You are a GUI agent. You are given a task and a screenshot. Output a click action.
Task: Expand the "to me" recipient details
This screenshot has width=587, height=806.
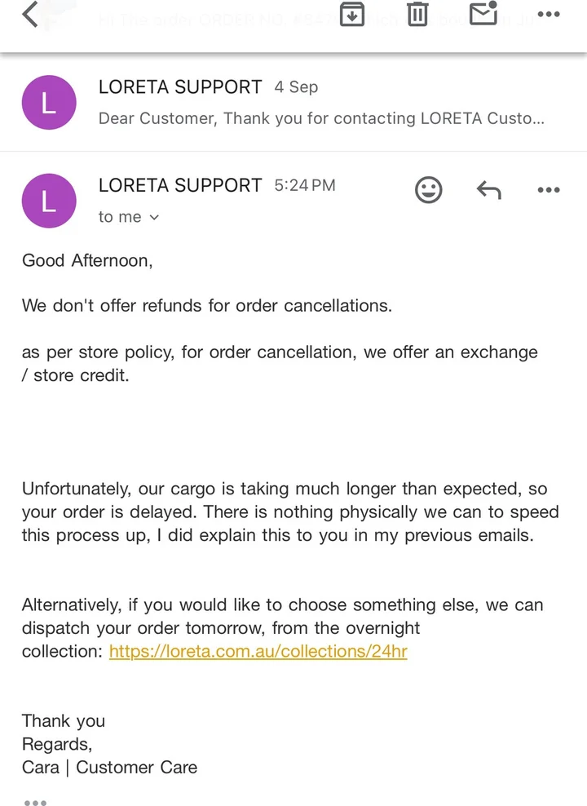[129, 217]
